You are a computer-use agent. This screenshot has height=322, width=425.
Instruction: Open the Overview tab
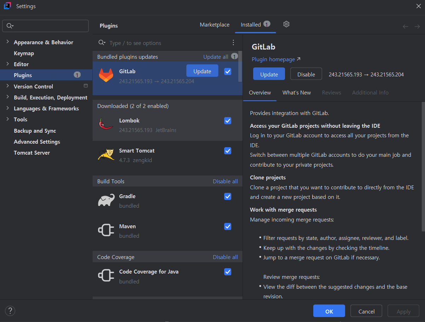pyautogui.click(x=260, y=93)
